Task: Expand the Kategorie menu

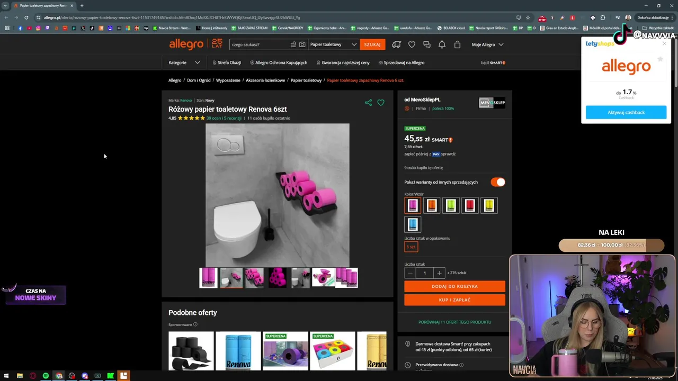Action: 184,62
